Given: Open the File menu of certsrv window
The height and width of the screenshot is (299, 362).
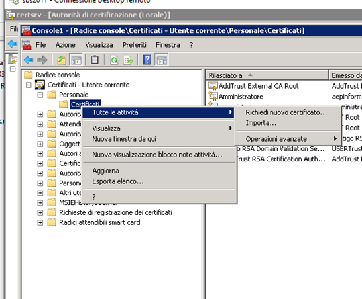Looking at the screenshot, I should (x=14, y=29).
